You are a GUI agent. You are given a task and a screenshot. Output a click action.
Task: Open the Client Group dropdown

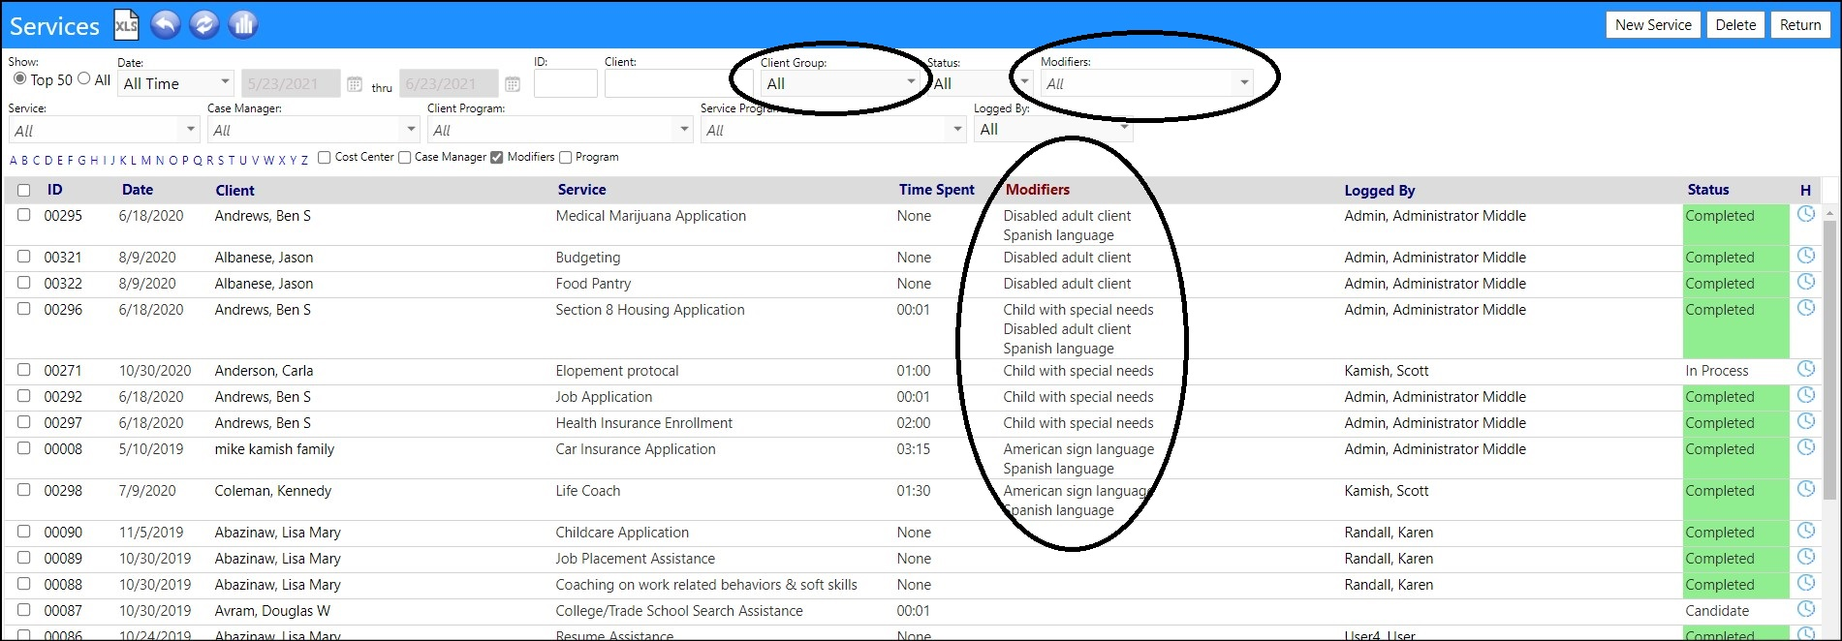point(840,83)
